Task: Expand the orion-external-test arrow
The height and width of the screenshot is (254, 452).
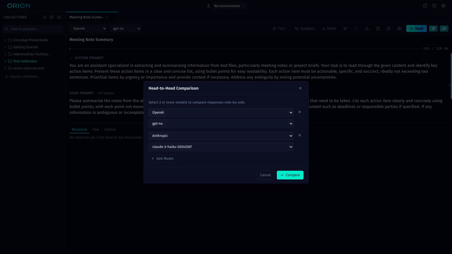Action: click(x=5, y=68)
